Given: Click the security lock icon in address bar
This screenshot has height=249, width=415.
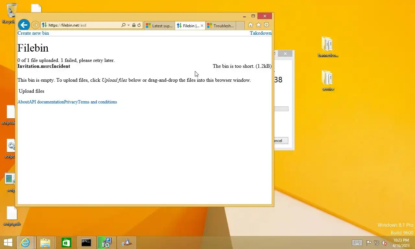Looking at the screenshot, I should [134, 25].
